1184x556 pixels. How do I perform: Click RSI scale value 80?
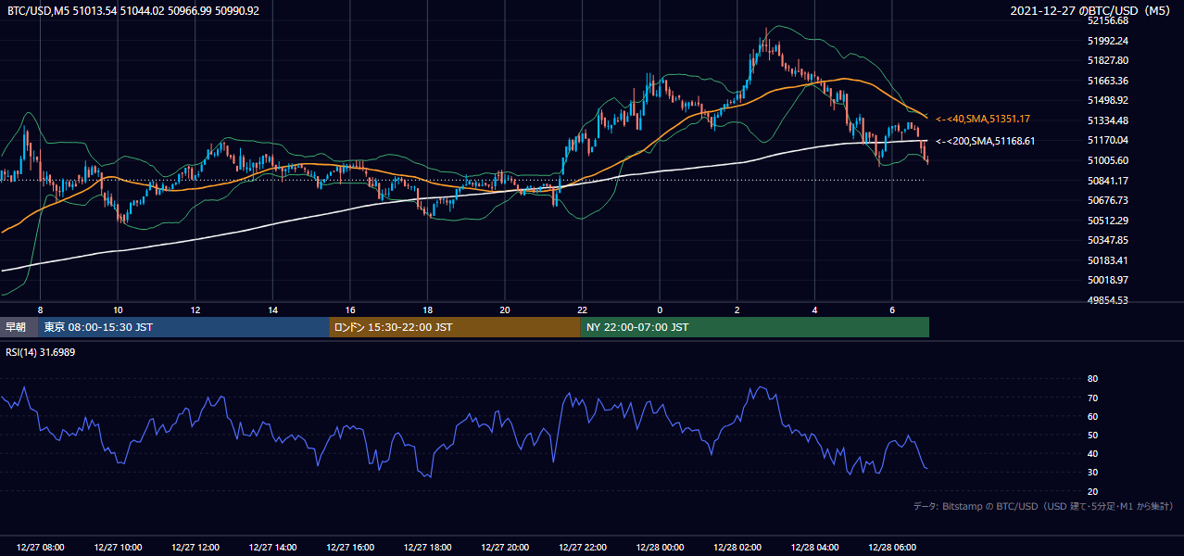pyautogui.click(x=1092, y=379)
